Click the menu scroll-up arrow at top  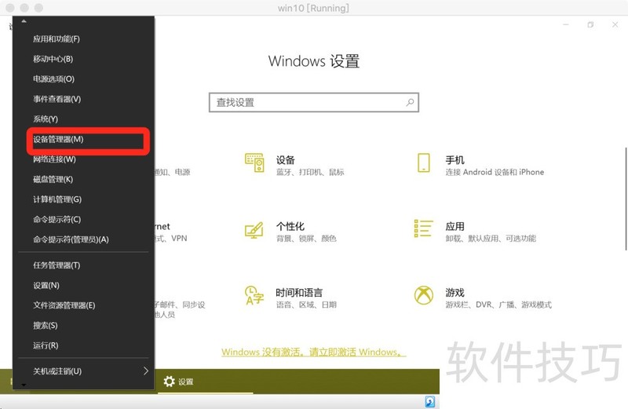pyautogui.click(x=24, y=21)
